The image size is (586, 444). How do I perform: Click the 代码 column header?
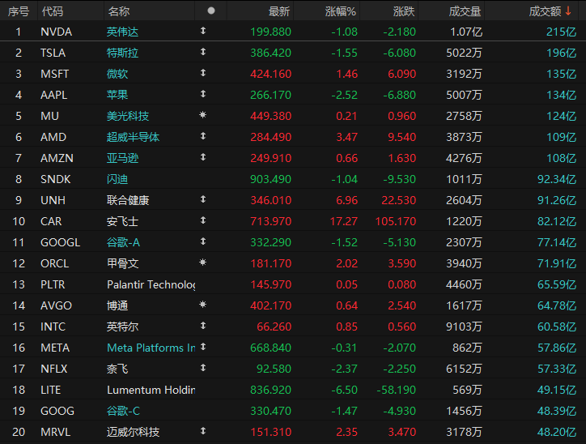(x=53, y=11)
